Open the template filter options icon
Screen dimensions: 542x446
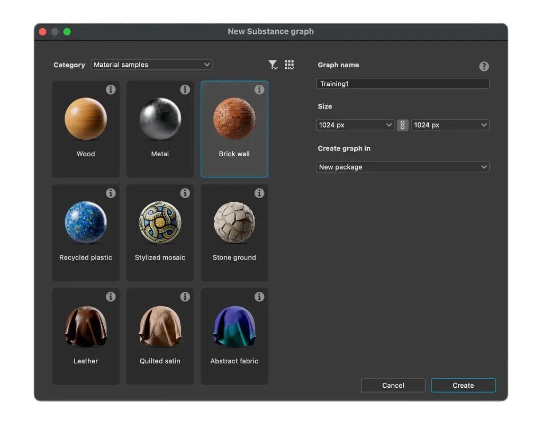[273, 65]
